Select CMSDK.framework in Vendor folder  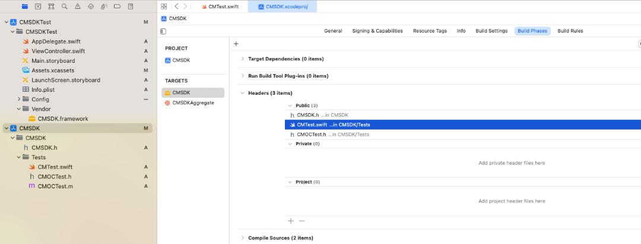(x=63, y=118)
